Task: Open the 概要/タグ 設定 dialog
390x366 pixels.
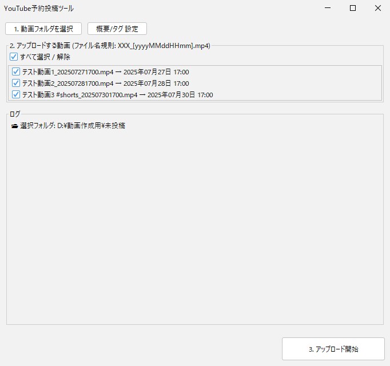Action: 117,29
